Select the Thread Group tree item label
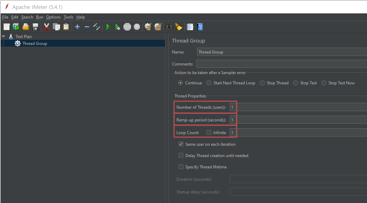This screenshot has height=203, width=367. pos(35,44)
